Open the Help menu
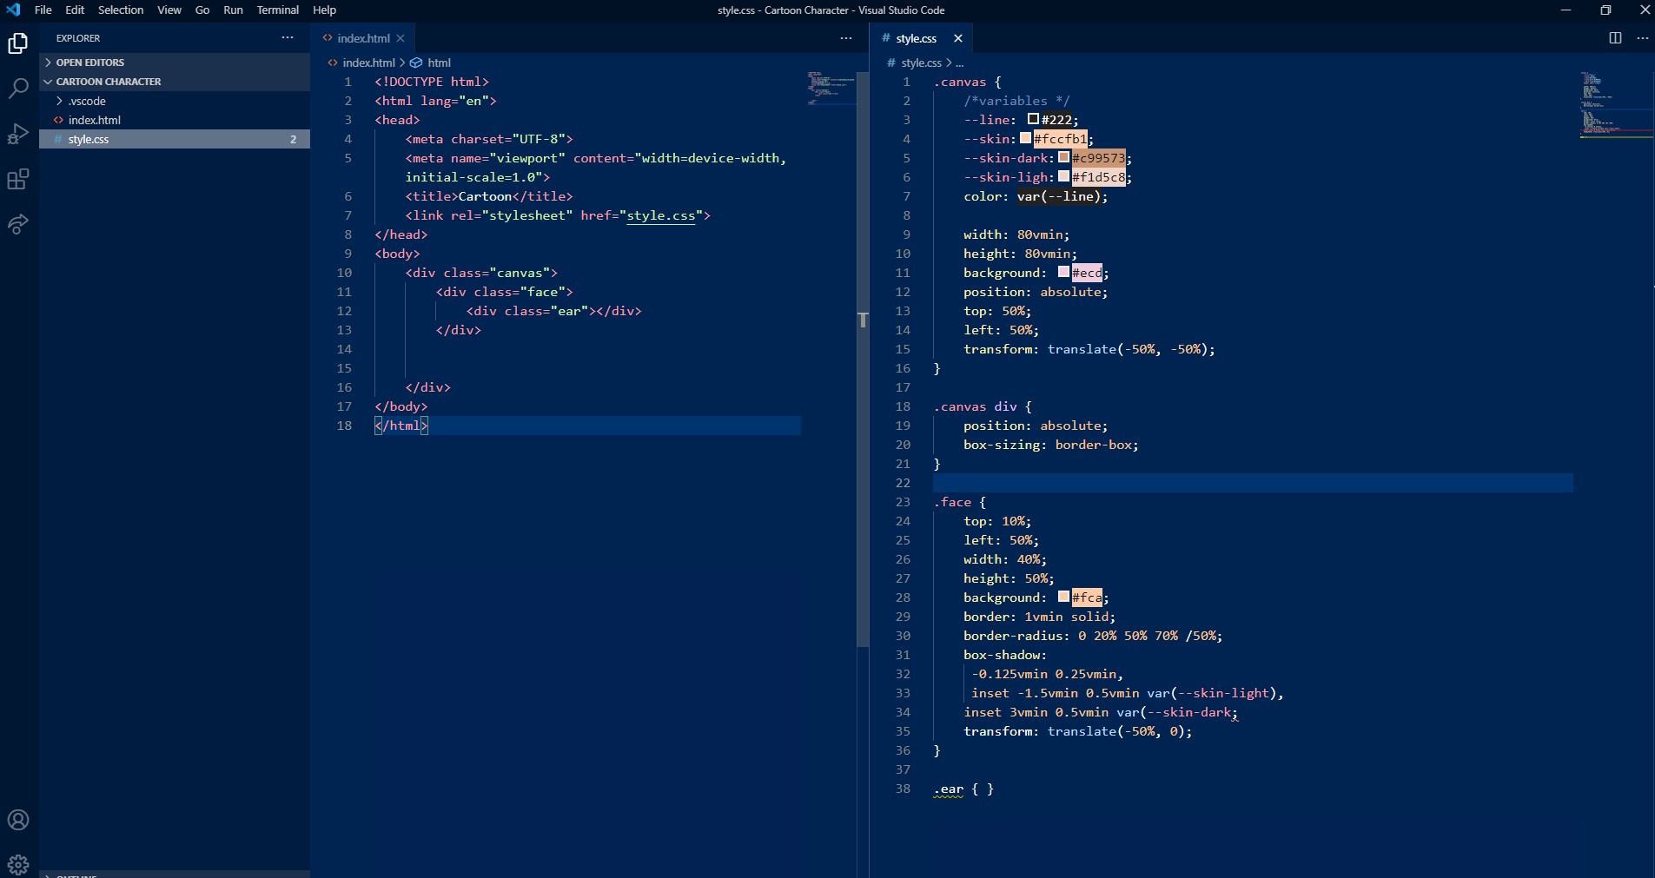This screenshot has height=878, width=1655. click(x=324, y=10)
